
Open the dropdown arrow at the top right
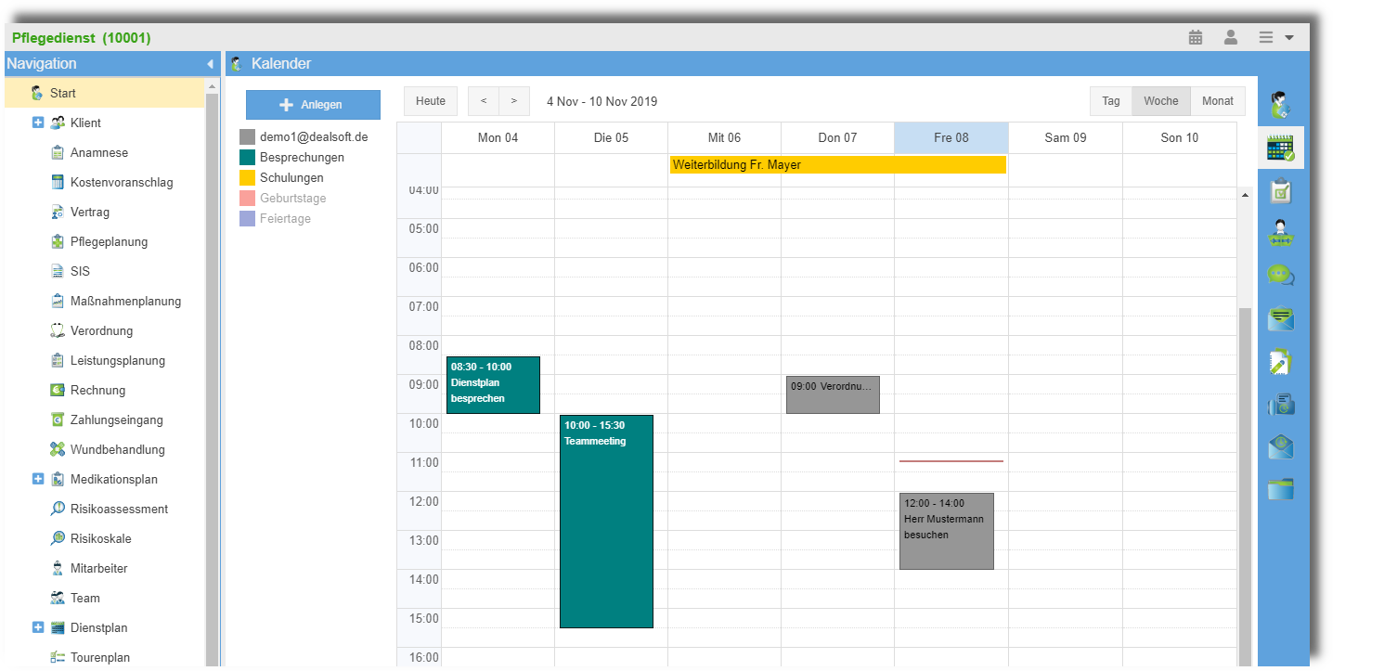(1288, 37)
